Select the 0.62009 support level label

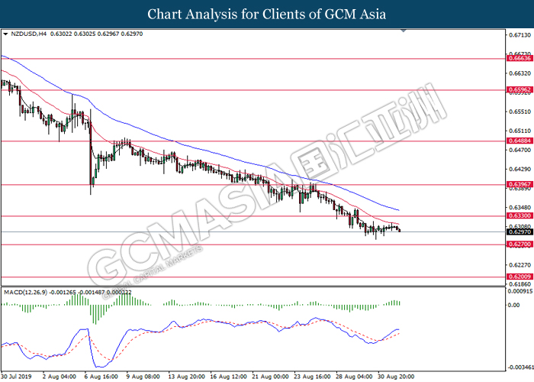pyautogui.click(x=520, y=277)
